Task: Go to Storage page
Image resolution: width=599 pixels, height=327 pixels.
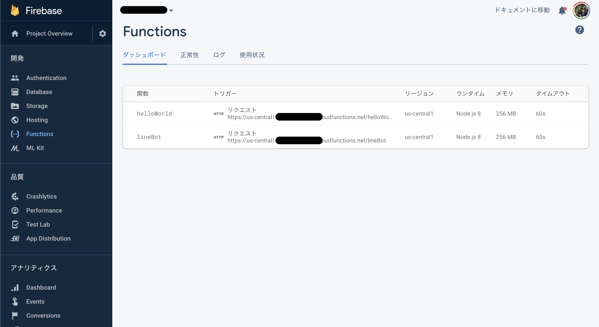Action: [37, 106]
